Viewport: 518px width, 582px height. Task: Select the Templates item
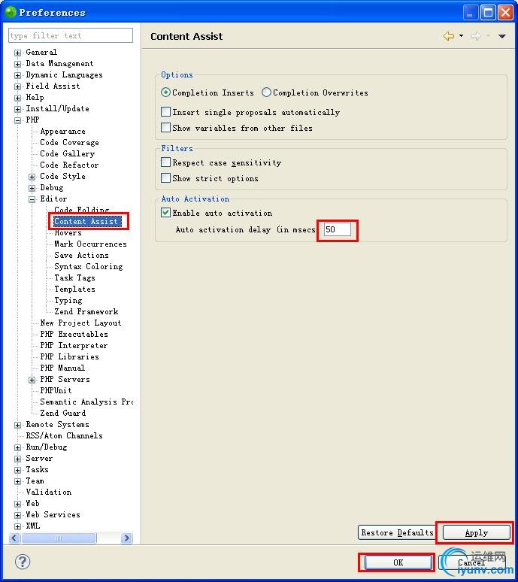click(x=74, y=289)
